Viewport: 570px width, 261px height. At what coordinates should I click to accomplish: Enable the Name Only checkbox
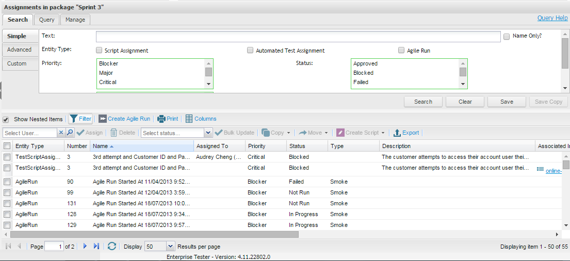507,37
